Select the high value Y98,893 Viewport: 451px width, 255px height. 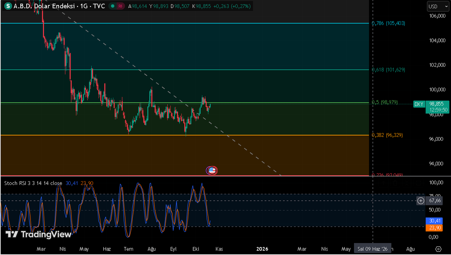coord(158,6)
